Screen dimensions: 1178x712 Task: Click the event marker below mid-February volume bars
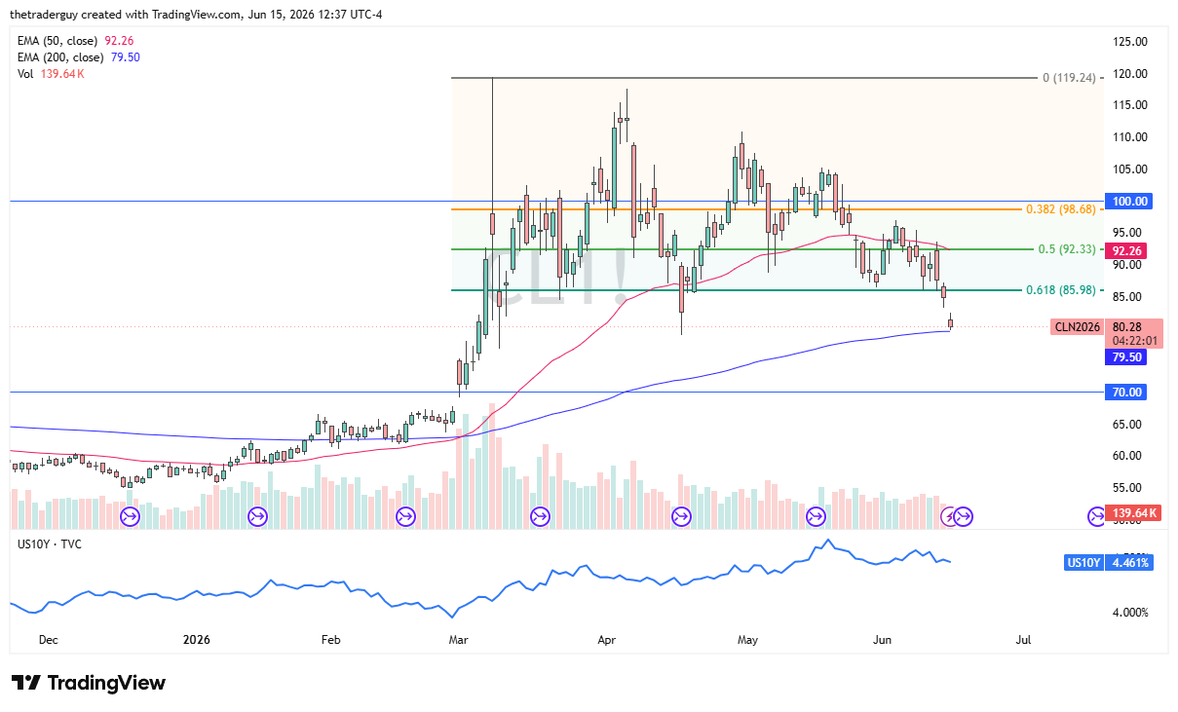coord(406,515)
